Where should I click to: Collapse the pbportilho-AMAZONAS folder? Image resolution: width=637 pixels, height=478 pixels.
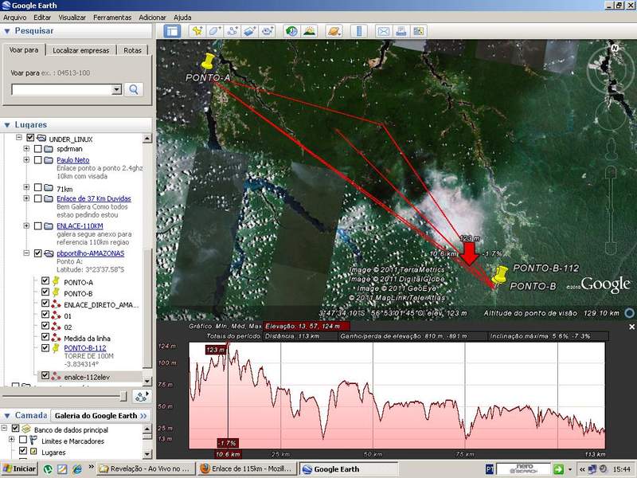tap(28, 253)
